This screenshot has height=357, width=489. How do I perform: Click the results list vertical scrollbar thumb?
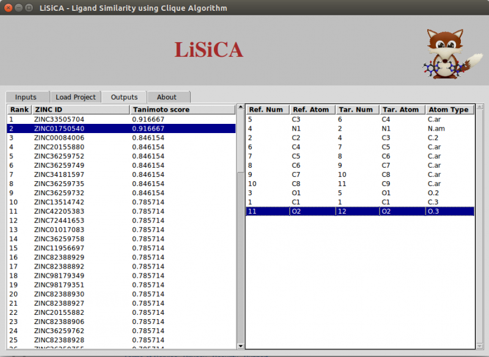click(240, 142)
